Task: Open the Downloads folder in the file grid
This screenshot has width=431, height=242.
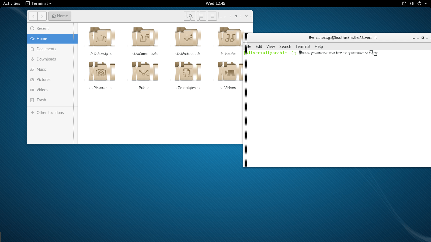Action: click(x=188, y=38)
